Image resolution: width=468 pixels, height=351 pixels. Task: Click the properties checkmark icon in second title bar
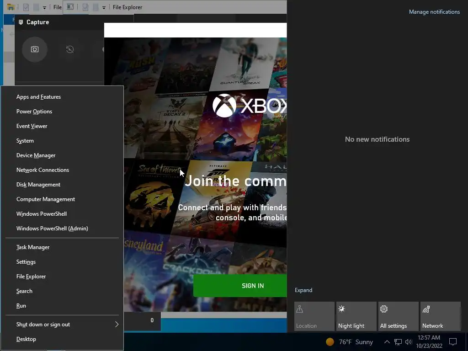click(x=85, y=7)
